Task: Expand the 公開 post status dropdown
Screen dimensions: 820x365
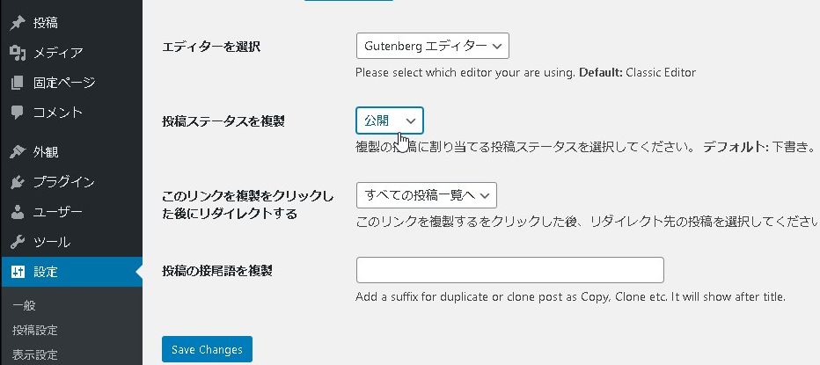Action: click(389, 120)
